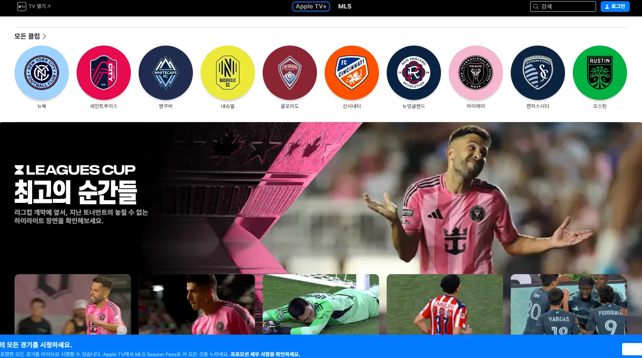Click the 내슈빌 club label

(x=228, y=106)
